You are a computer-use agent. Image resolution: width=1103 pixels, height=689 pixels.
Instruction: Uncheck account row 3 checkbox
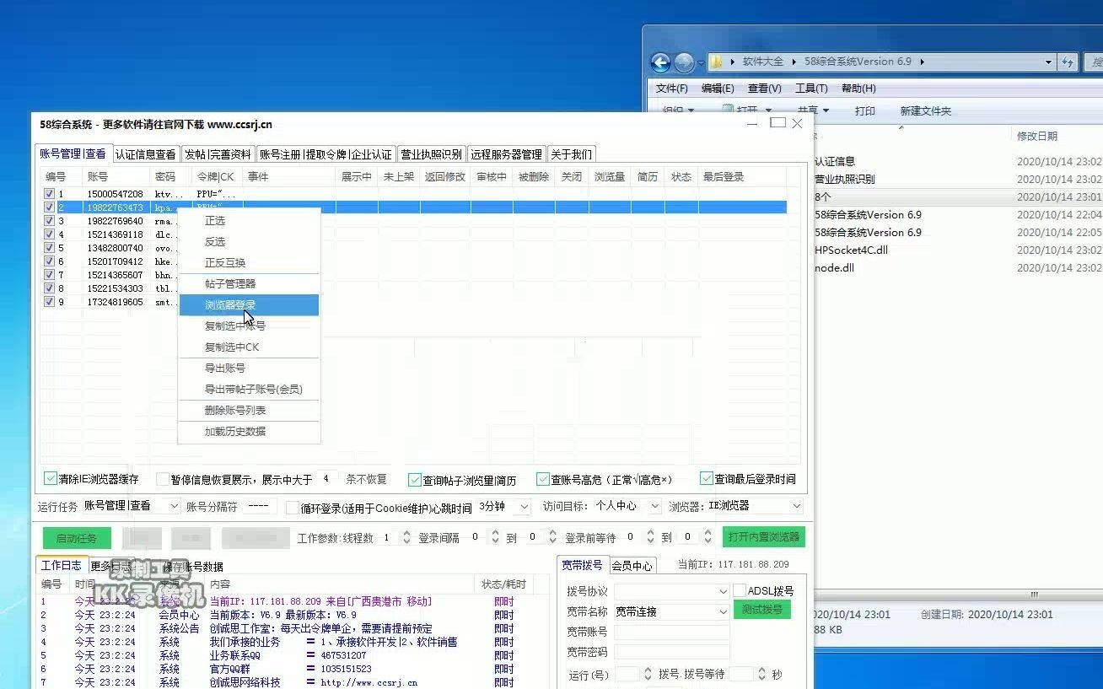point(49,221)
